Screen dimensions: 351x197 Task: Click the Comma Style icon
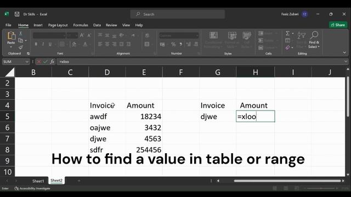180,44
